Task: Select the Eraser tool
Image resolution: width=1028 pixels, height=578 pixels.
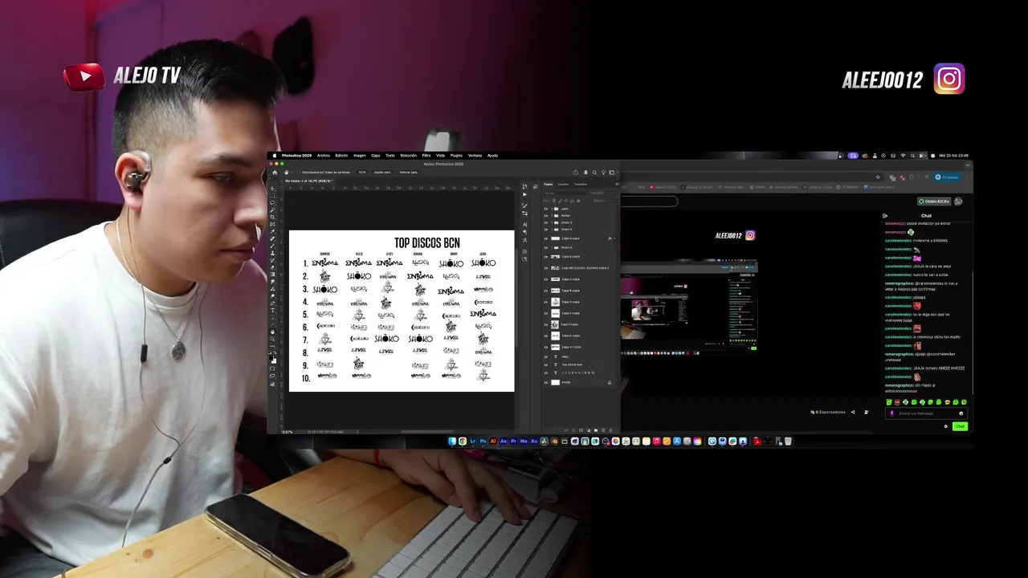Action: click(272, 267)
